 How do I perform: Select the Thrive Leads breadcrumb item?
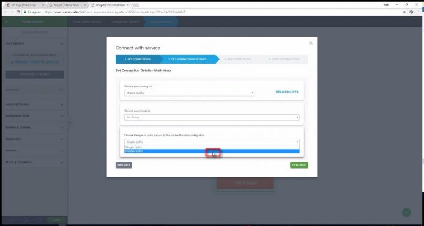click(86, 22)
